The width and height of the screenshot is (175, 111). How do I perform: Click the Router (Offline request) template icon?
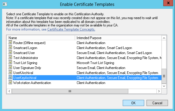10,43
